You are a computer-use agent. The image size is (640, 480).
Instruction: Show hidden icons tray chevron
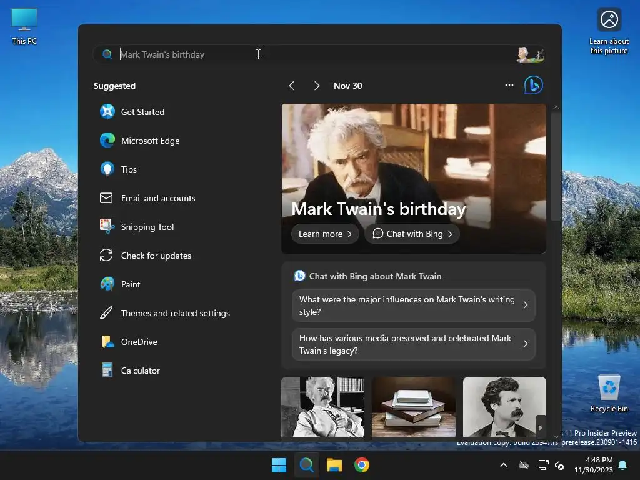coord(504,465)
